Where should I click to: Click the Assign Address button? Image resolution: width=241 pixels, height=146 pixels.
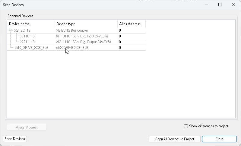pyautogui.click(x=27, y=127)
